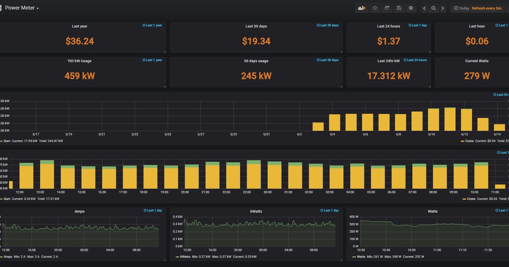
Task: Shift time range back using the left chevron
Action: (x=424, y=8)
